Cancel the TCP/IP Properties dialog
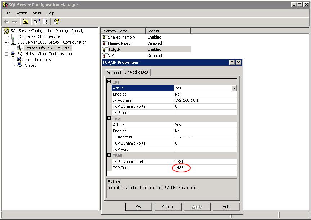The height and width of the screenshot is (220, 311). pyautogui.click(x=168, y=207)
